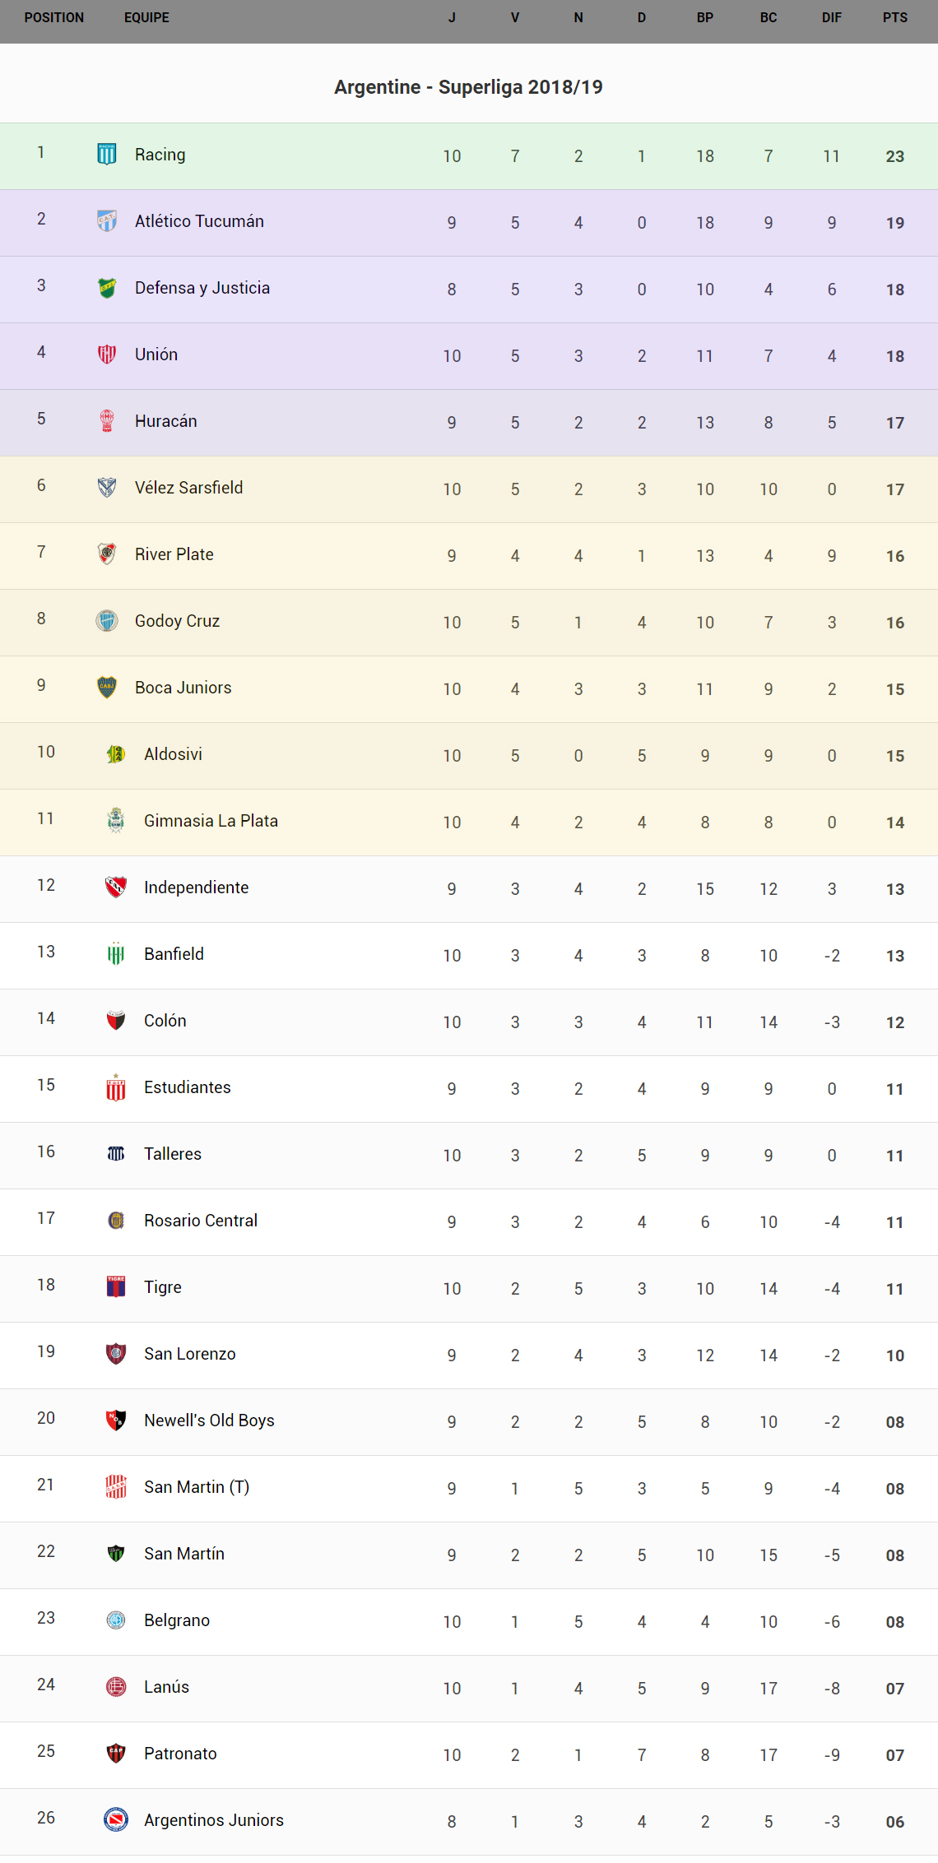Click the Atlético Tucumán crest icon

click(107, 220)
